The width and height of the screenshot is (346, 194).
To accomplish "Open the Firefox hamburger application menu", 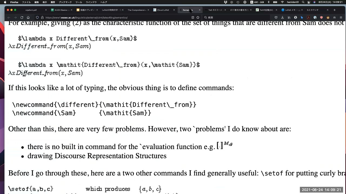I will point(341,18).
